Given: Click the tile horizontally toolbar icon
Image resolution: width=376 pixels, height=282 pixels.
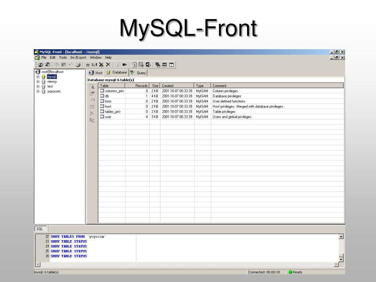Looking at the screenshot, I should tap(164, 65).
